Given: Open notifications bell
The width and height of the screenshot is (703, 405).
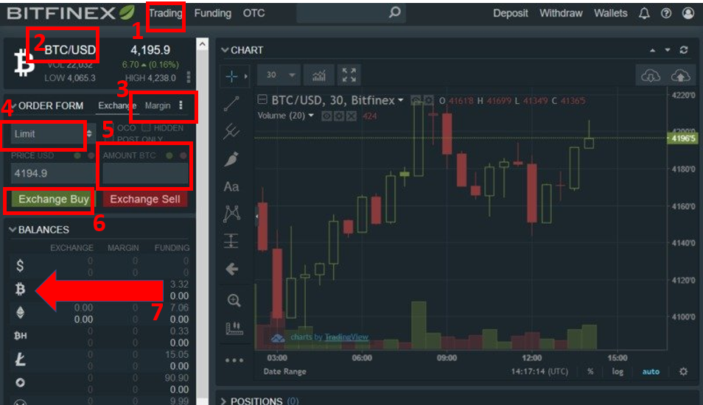Looking at the screenshot, I should point(644,13).
